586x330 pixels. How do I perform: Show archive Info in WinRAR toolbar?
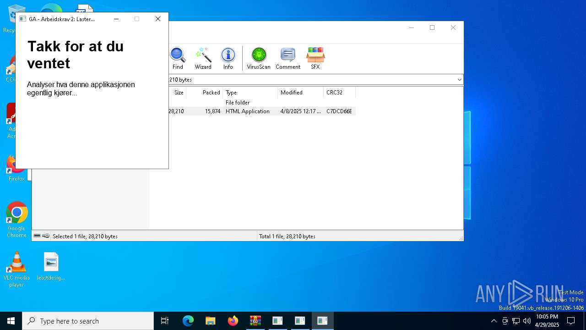(x=228, y=58)
